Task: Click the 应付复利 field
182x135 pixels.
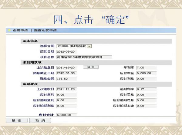Action: 66,95
